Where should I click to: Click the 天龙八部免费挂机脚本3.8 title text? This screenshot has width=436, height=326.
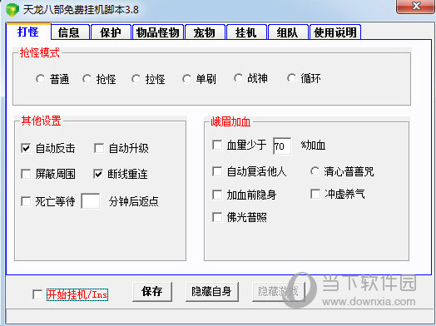click(81, 10)
